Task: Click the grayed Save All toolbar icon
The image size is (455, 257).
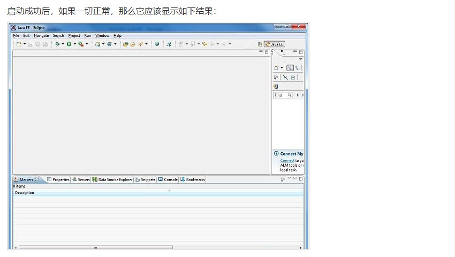Action: coord(37,44)
